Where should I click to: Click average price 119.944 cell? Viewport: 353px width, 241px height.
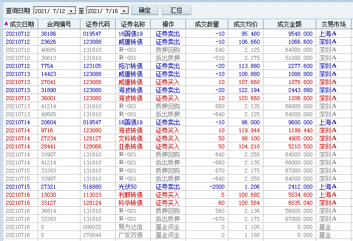point(249,130)
